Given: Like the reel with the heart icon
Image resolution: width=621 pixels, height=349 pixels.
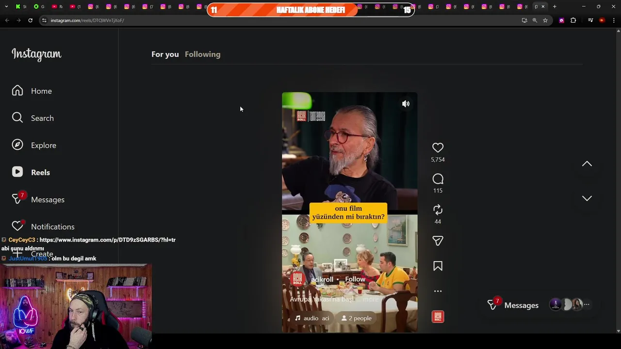Looking at the screenshot, I should pyautogui.click(x=438, y=147).
